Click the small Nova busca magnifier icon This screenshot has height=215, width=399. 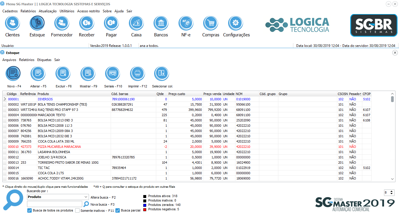click(x=86, y=204)
